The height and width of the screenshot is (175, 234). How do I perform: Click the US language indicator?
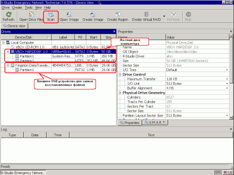[228, 173]
